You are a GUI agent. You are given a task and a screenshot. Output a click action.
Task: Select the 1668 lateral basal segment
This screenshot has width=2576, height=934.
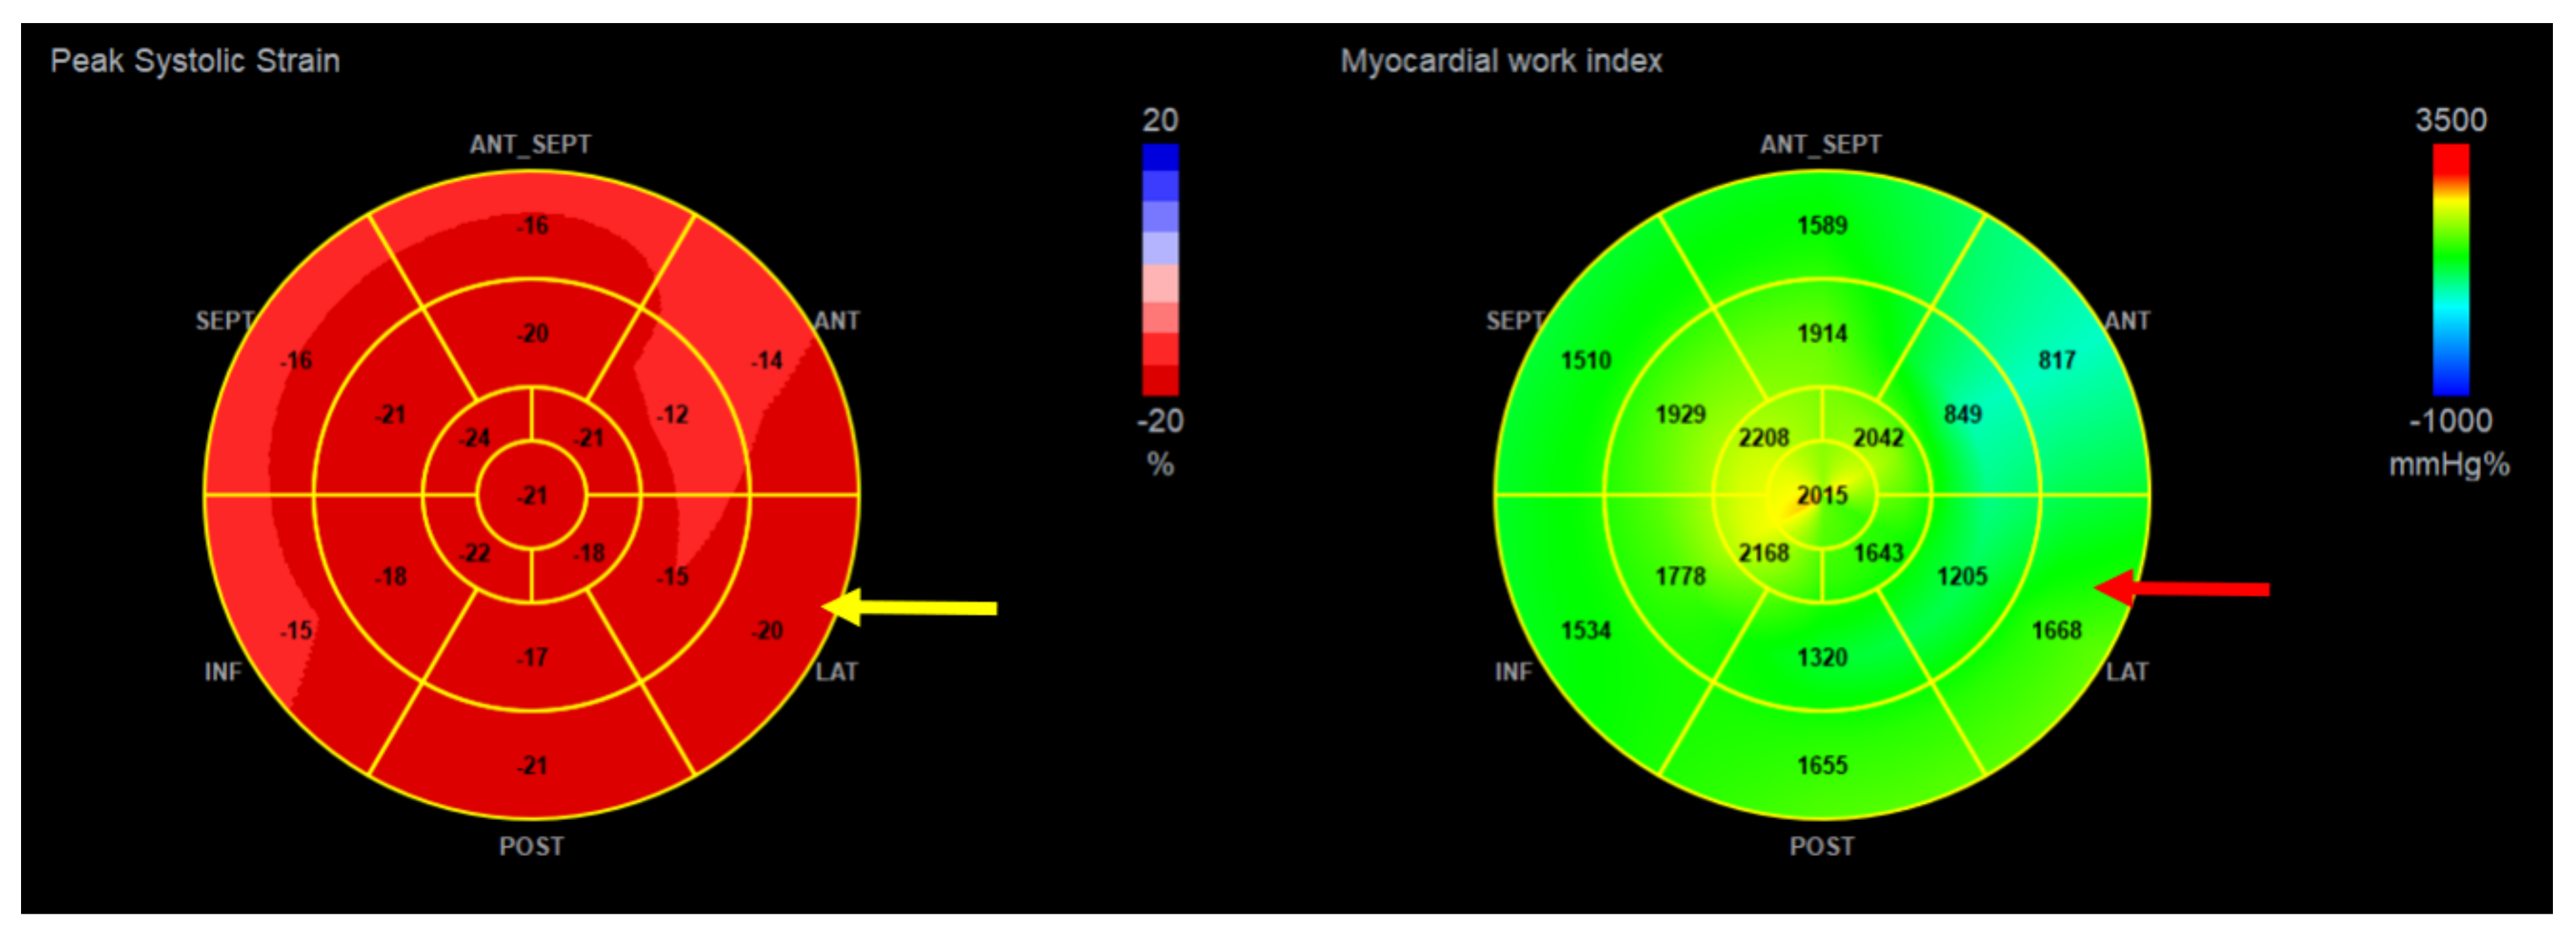click(2056, 630)
